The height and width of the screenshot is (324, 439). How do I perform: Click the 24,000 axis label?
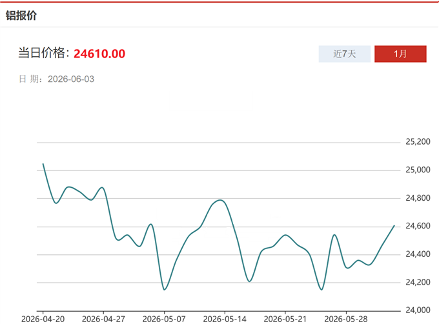pyautogui.click(x=418, y=310)
